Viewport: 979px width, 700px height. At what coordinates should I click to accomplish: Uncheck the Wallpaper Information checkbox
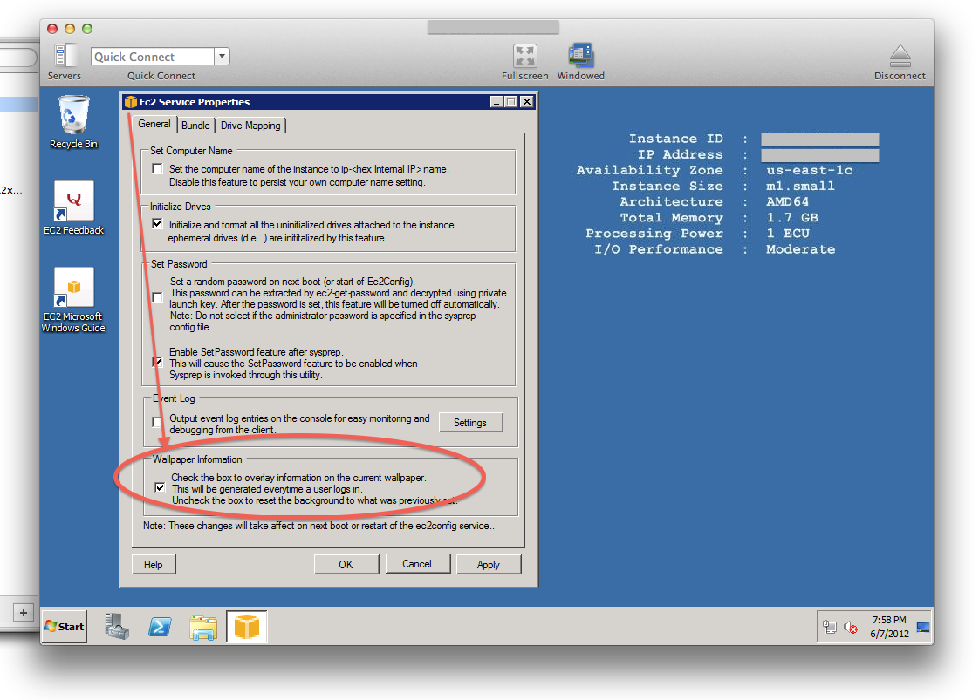coord(160,487)
